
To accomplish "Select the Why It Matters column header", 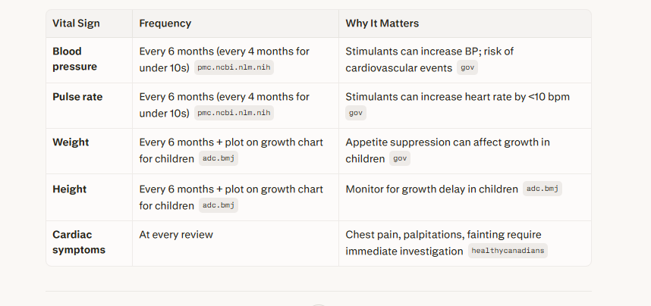I will (382, 23).
